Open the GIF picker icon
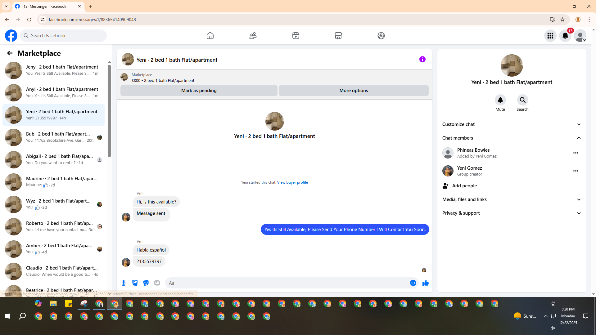The image size is (596, 335). (x=157, y=283)
